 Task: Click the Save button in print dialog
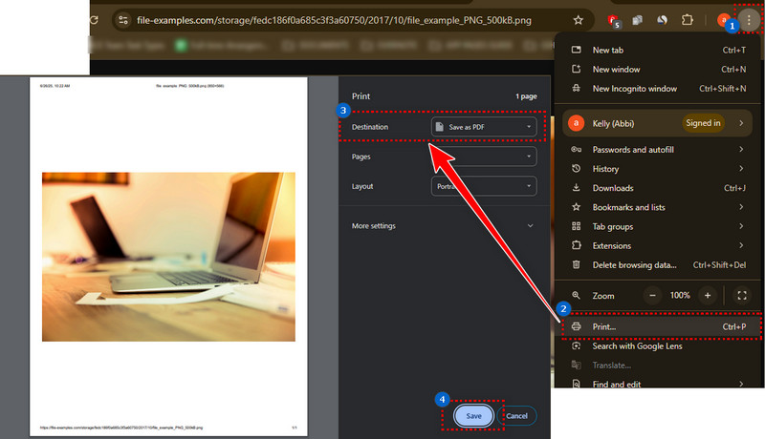point(473,416)
